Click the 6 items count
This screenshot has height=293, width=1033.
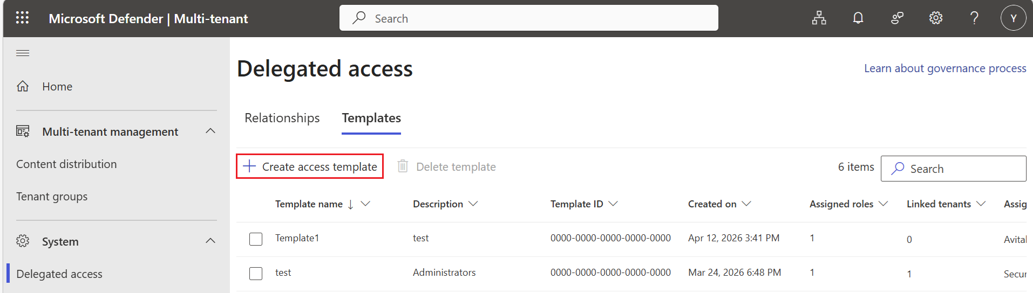(856, 167)
